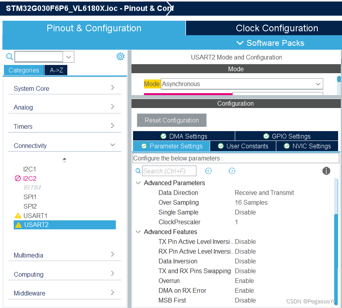Click the small collapse handle above I2C1

(x=64, y=160)
